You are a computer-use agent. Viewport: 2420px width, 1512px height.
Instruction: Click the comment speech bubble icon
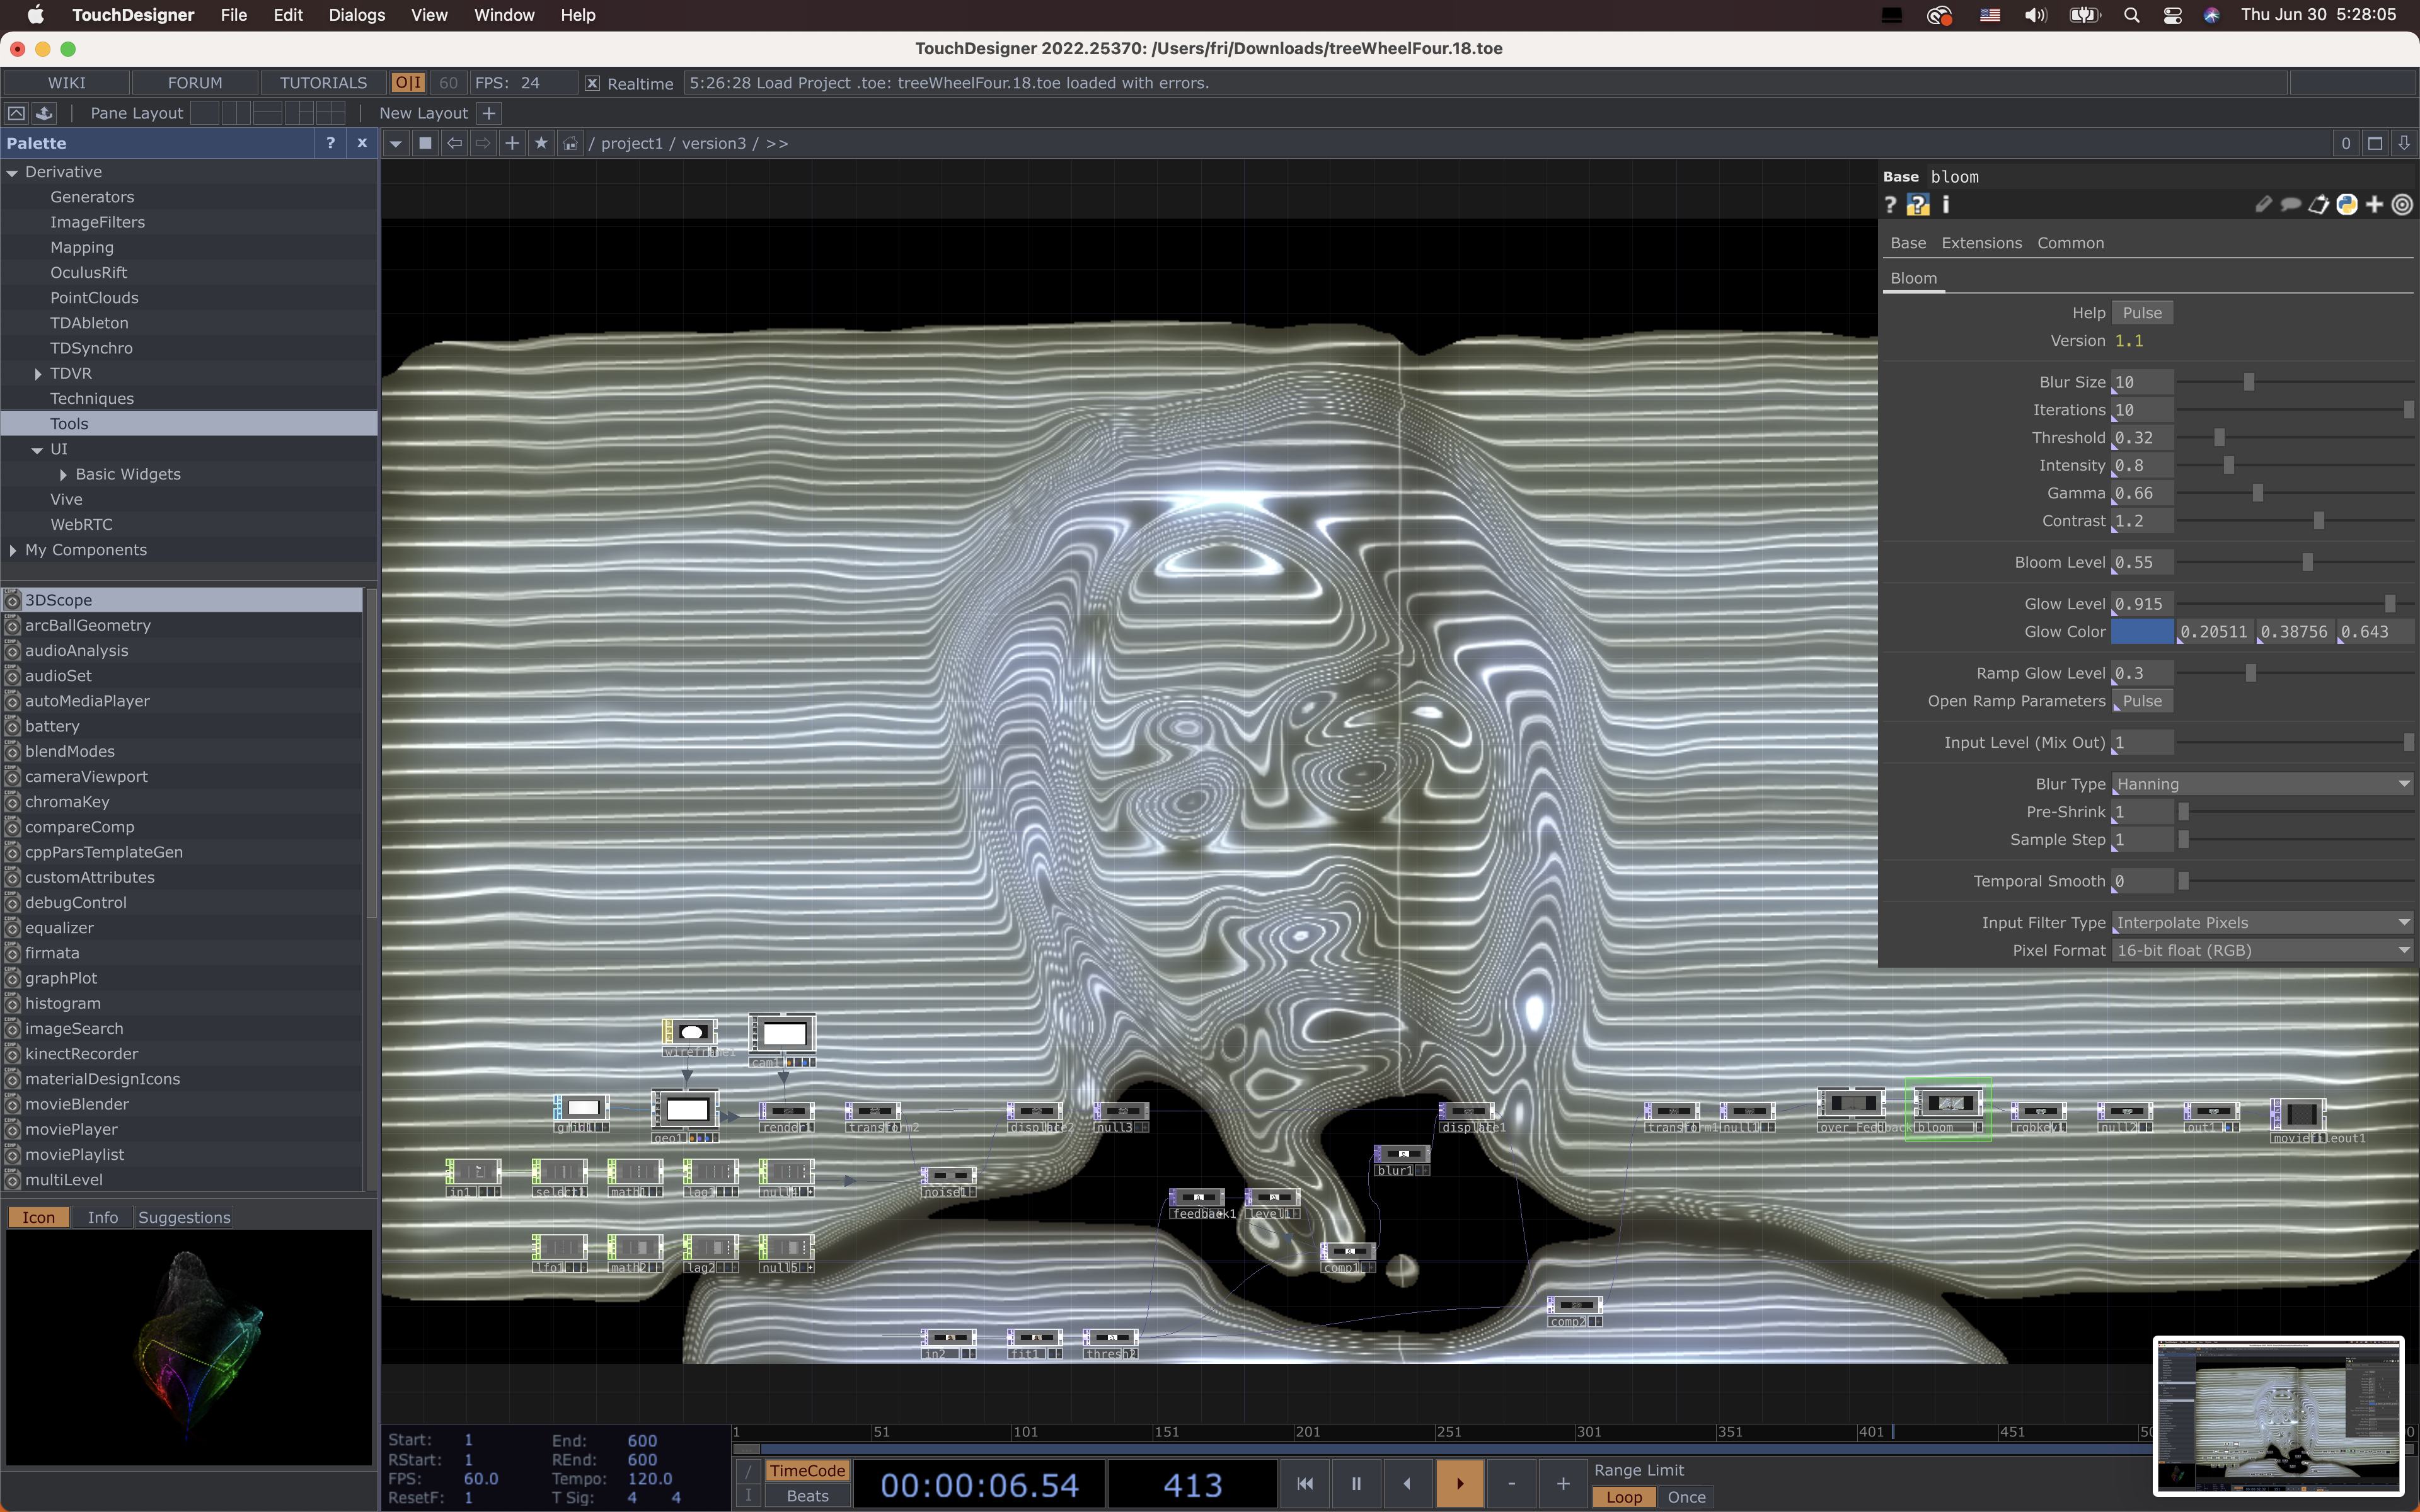click(x=2290, y=205)
